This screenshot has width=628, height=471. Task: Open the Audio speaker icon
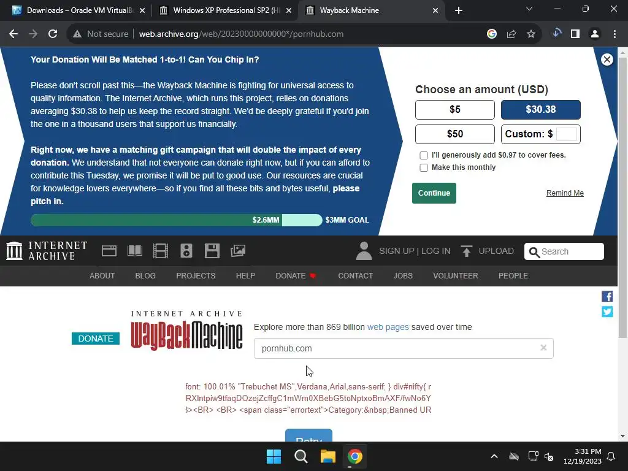pos(186,251)
